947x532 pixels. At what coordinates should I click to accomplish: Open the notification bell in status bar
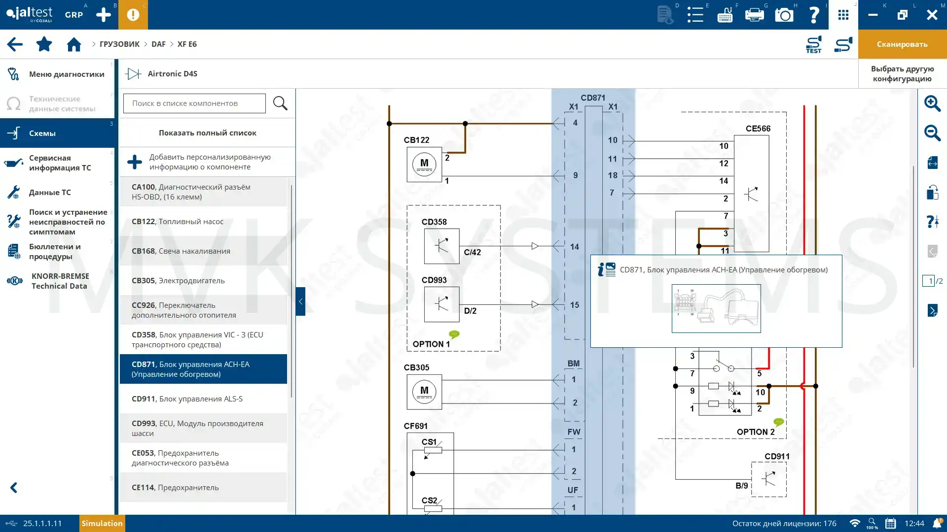937,523
